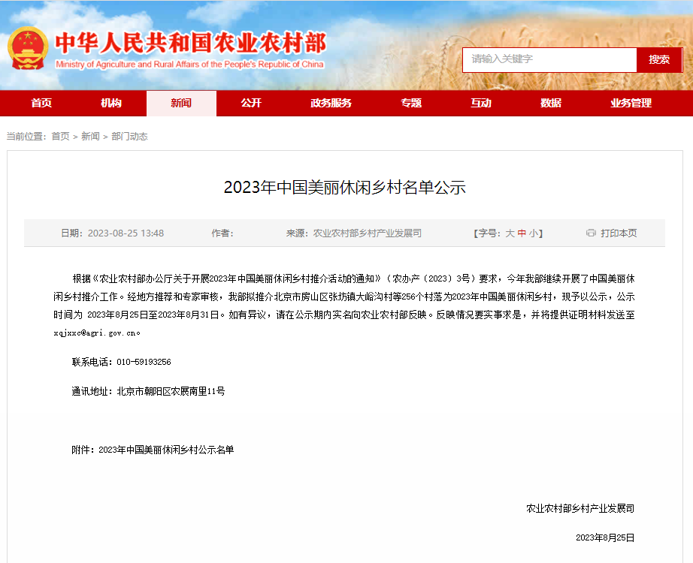Viewport: 693px width, 563px height.
Task: Select 大 to enlarge font size
Action: 510,233
